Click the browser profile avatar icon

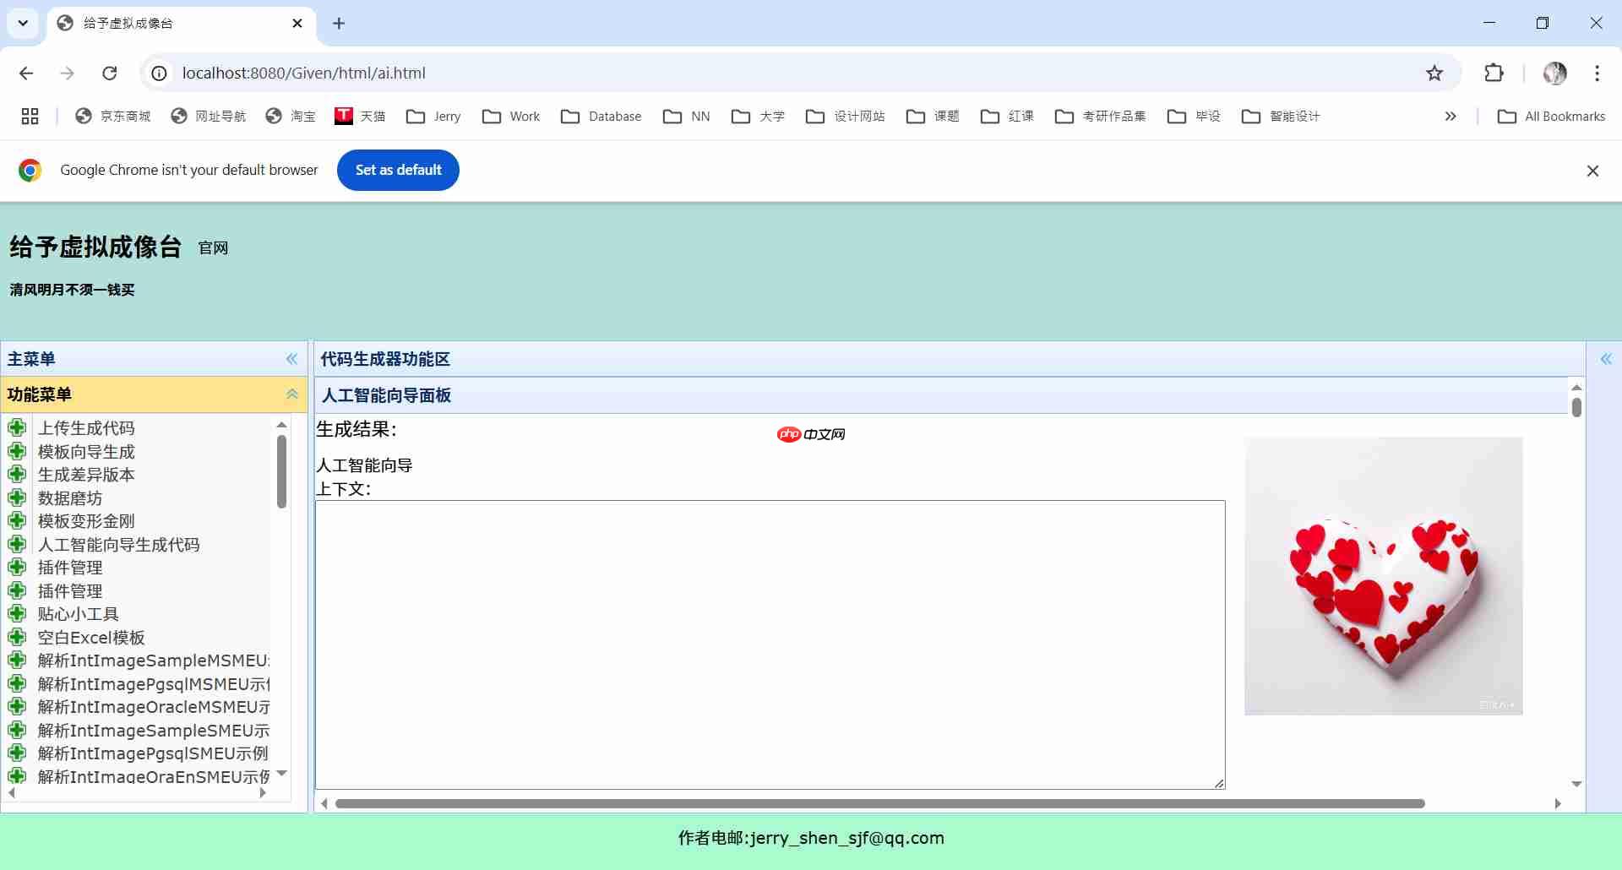tap(1555, 73)
